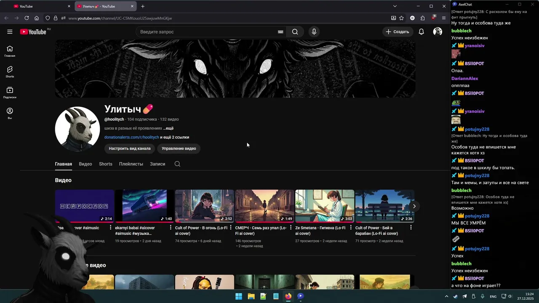Click the ENG language indicator
The image size is (539, 303).
click(493, 296)
